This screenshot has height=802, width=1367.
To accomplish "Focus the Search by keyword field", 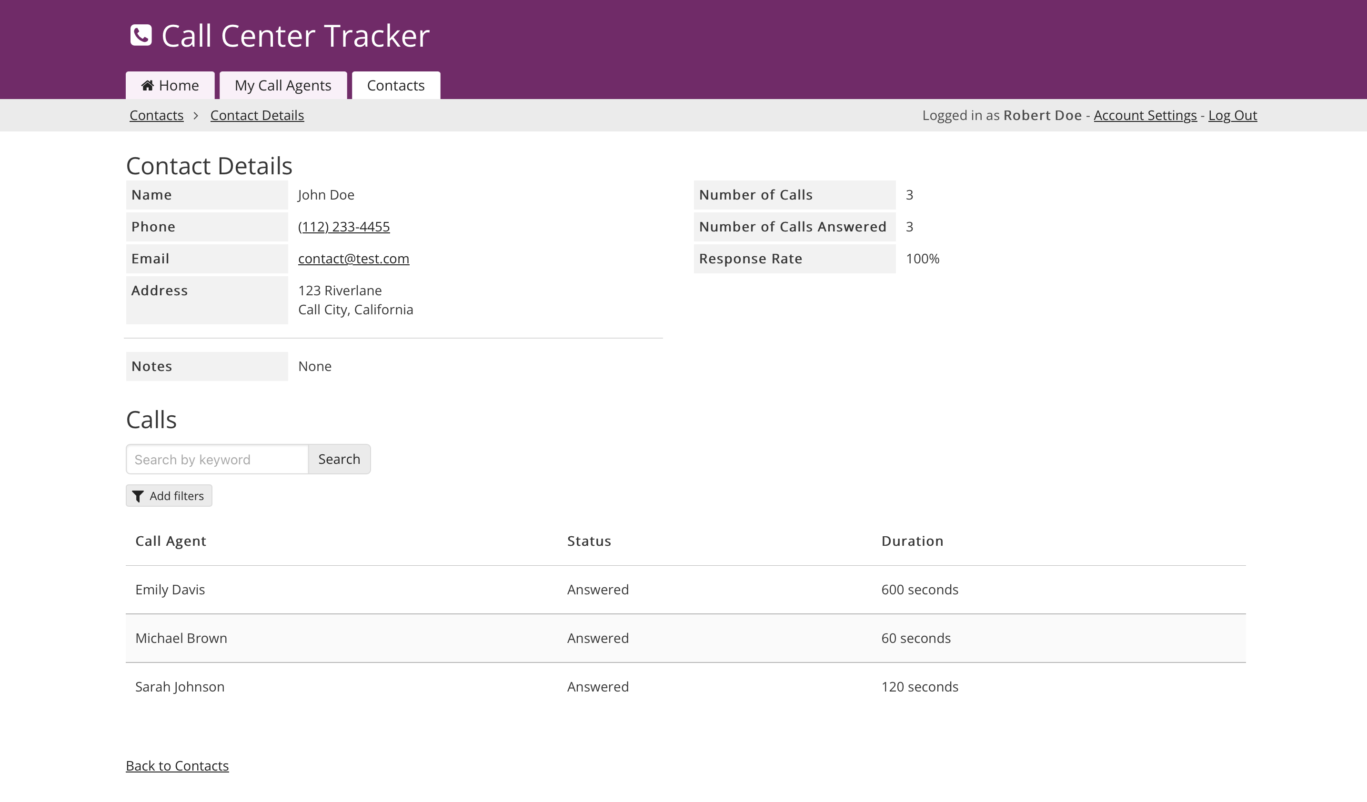I will [217, 459].
